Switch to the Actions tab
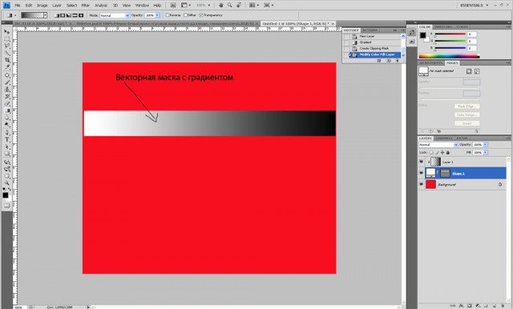 (370, 30)
